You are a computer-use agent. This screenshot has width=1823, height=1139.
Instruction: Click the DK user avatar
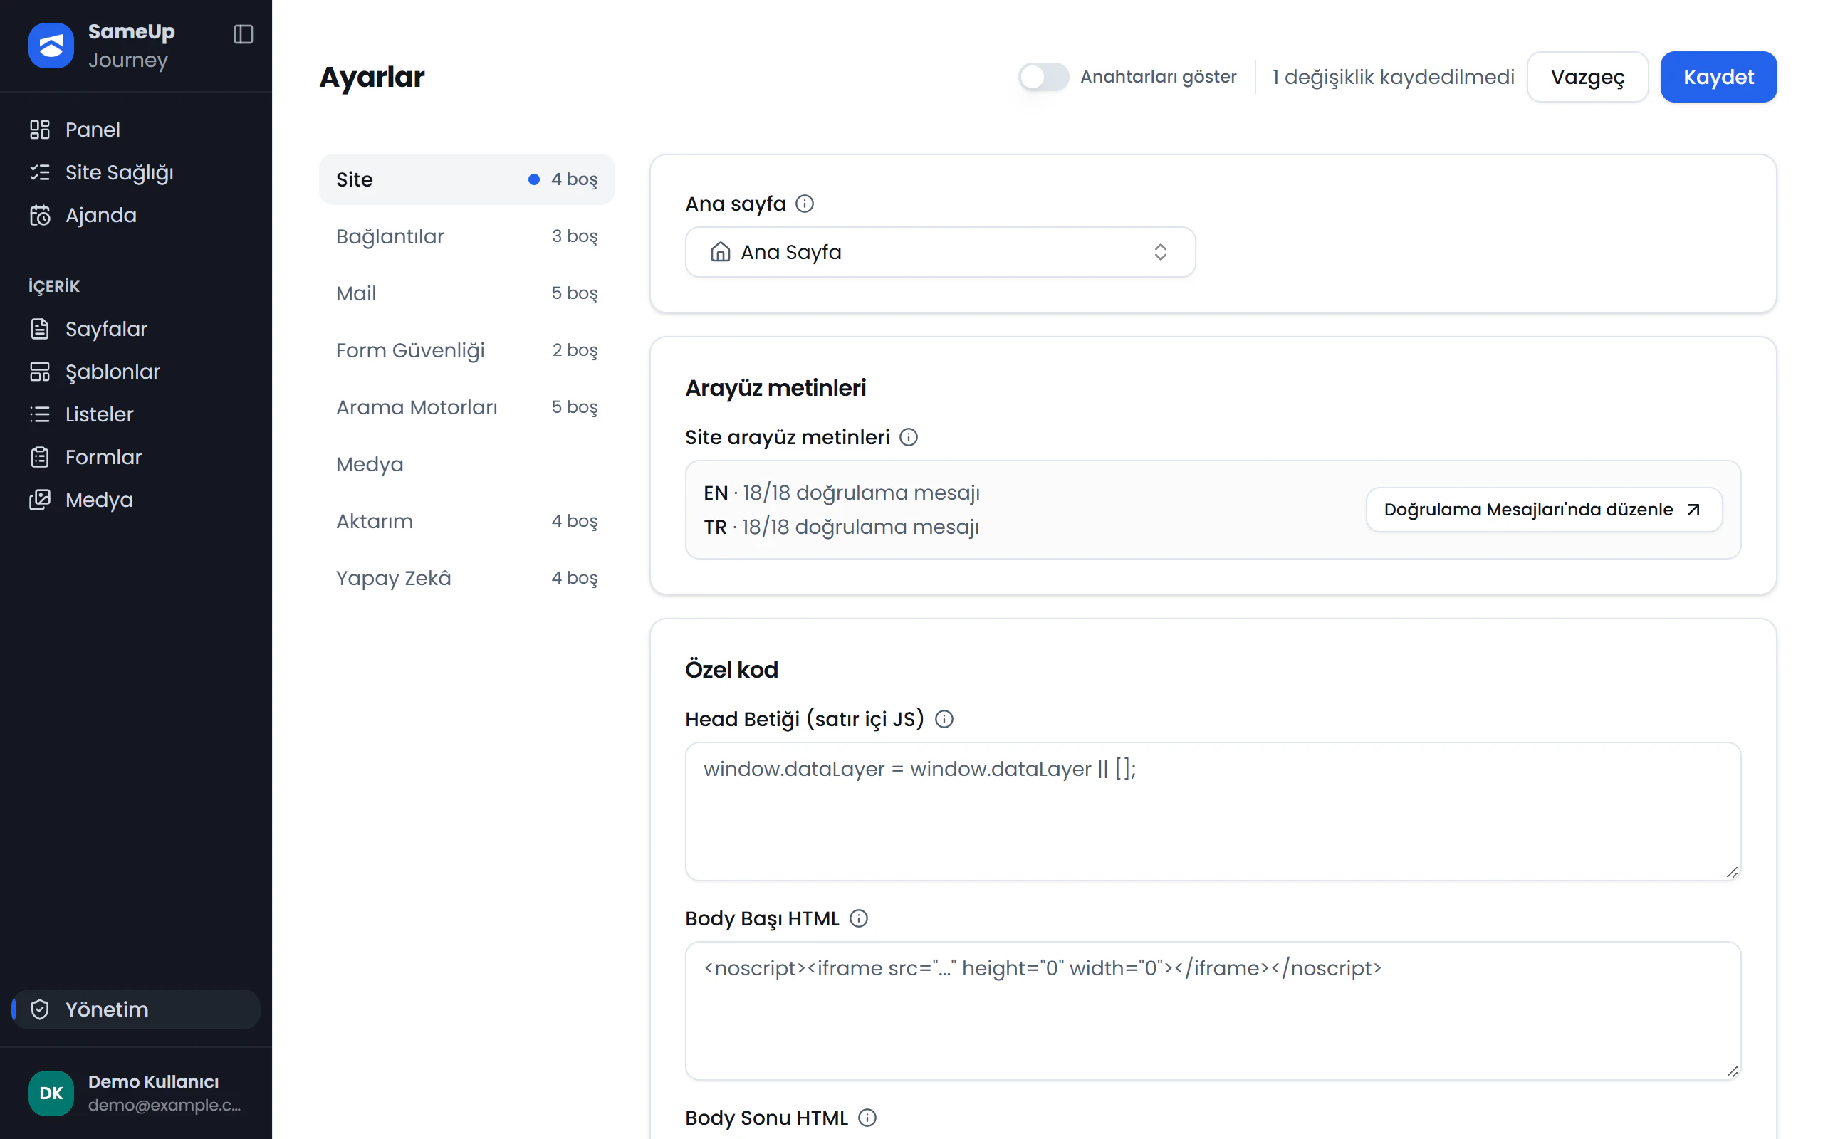[51, 1093]
